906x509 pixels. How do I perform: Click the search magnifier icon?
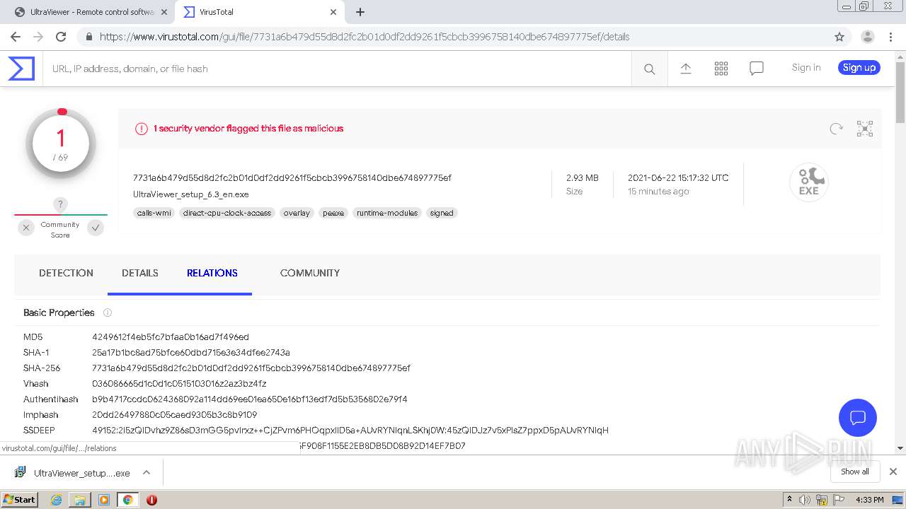pyautogui.click(x=649, y=69)
